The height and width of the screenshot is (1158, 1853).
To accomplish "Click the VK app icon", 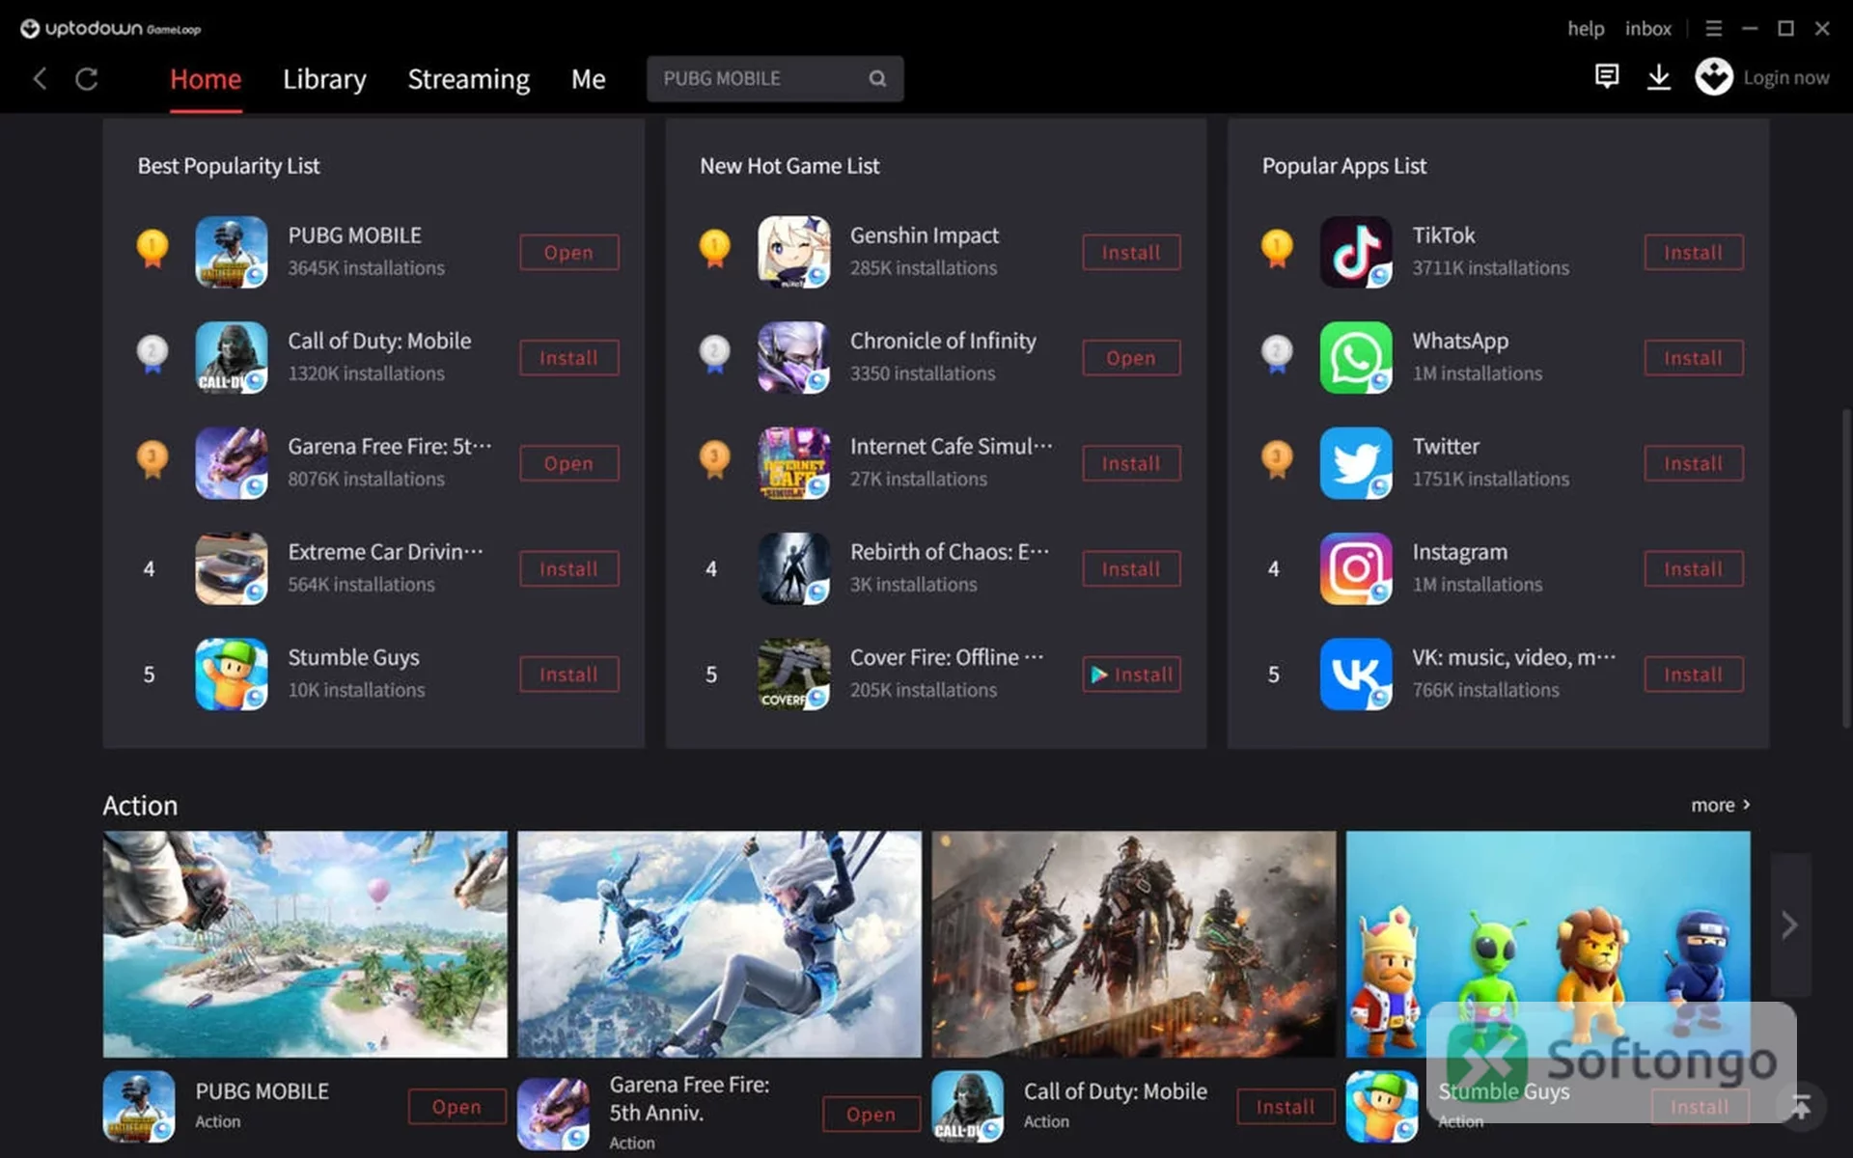I will pos(1356,674).
